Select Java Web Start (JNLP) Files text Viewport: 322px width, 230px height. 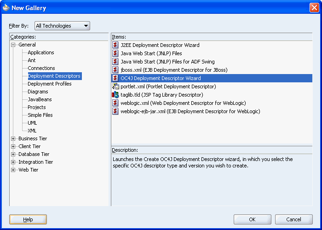151,53
